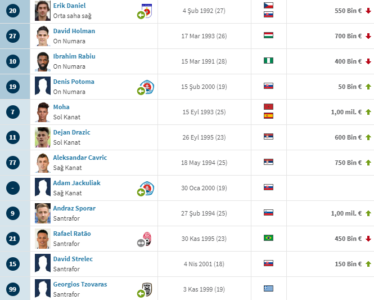The width and height of the screenshot is (374, 300).
Task: Open Andraz Sporar's player profile
Action: click(x=74, y=208)
